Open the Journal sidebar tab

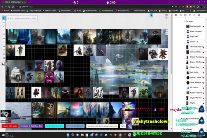click(185, 15)
